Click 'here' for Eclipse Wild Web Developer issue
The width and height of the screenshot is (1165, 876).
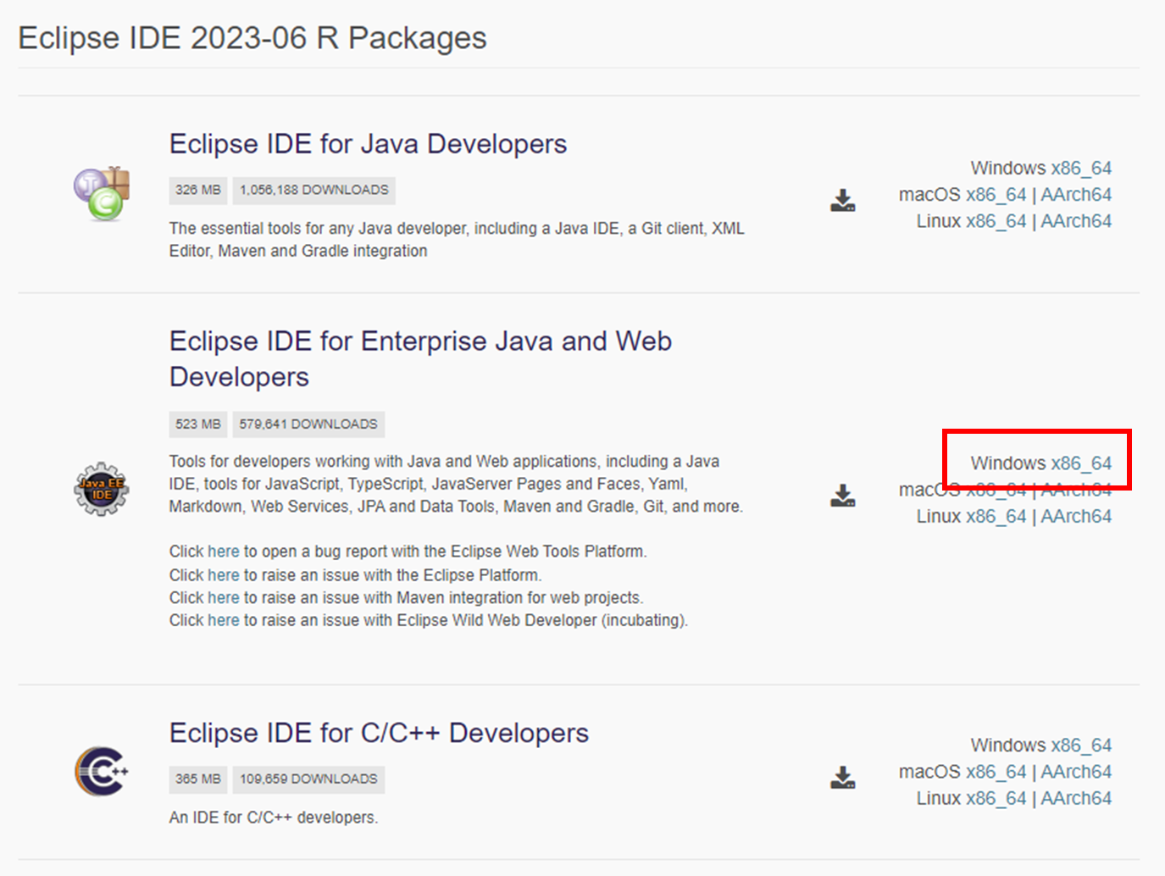point(224,620)
